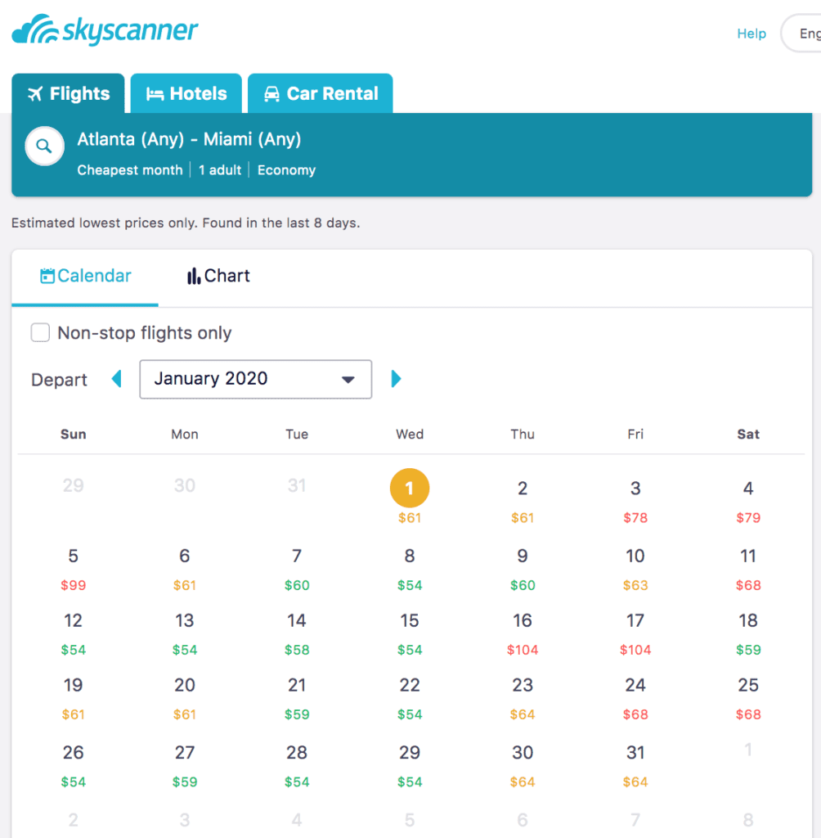The width and height of the screenshot is (821, 838).
Task: Click the Skyscanner logo
Action: (104, 30)
